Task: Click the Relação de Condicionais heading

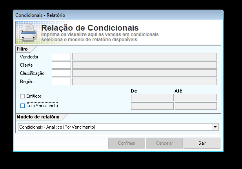Action: pyautogui.click(x=90, y=28)
